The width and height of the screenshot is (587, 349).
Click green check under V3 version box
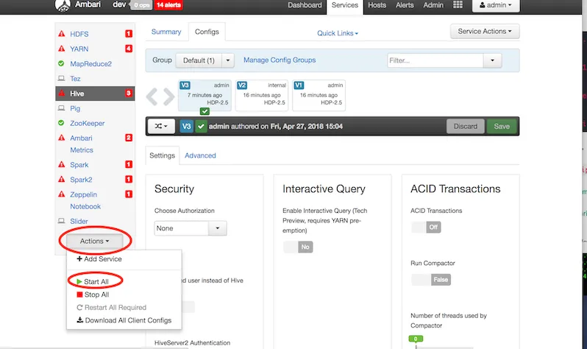pyautogui.click(x=204, y=111)
